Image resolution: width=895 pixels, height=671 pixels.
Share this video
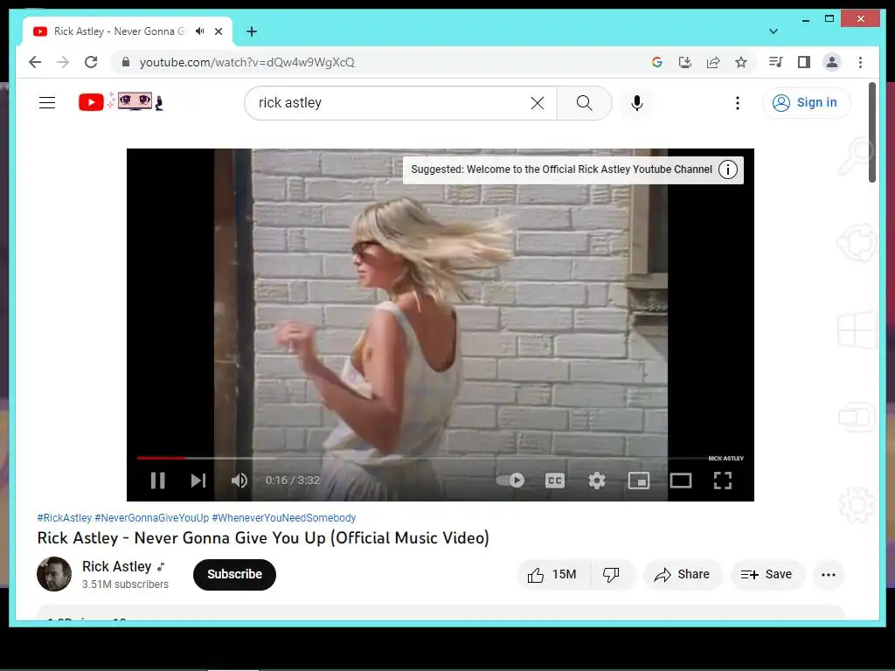pyautogui.click(x=683, y=575)
